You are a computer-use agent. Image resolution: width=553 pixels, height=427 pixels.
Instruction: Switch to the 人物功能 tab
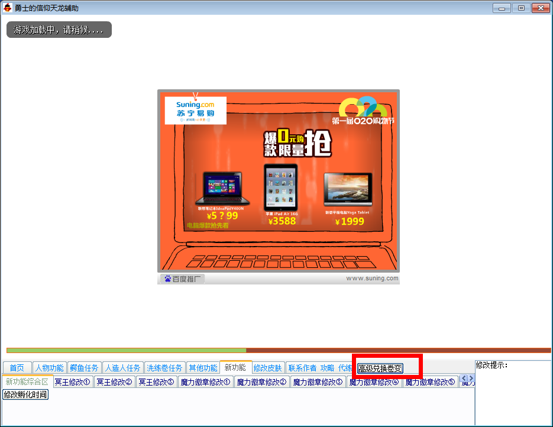[49, 368]
